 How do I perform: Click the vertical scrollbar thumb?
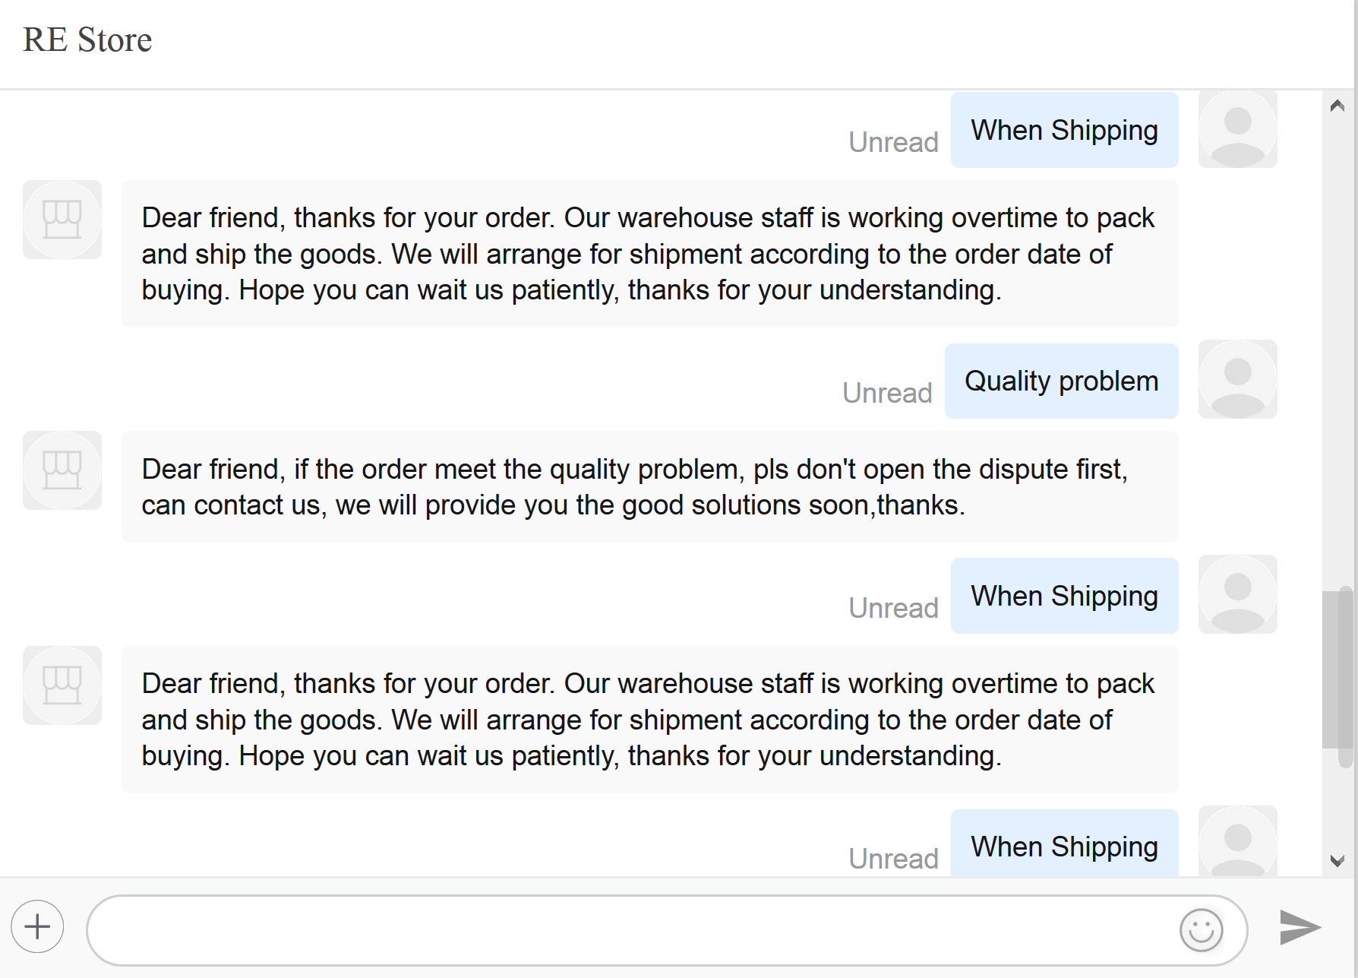[1337, 669]
